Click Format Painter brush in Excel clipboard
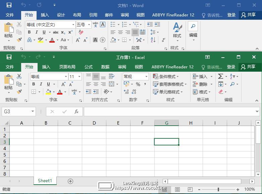The image size is (262, 194). point(19,92)
